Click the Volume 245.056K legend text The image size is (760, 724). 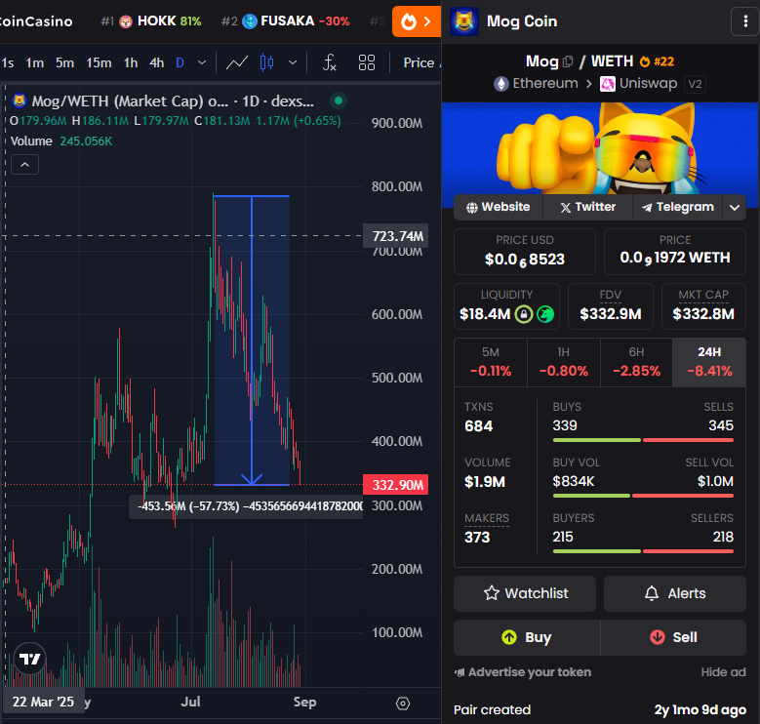point(61,141)
